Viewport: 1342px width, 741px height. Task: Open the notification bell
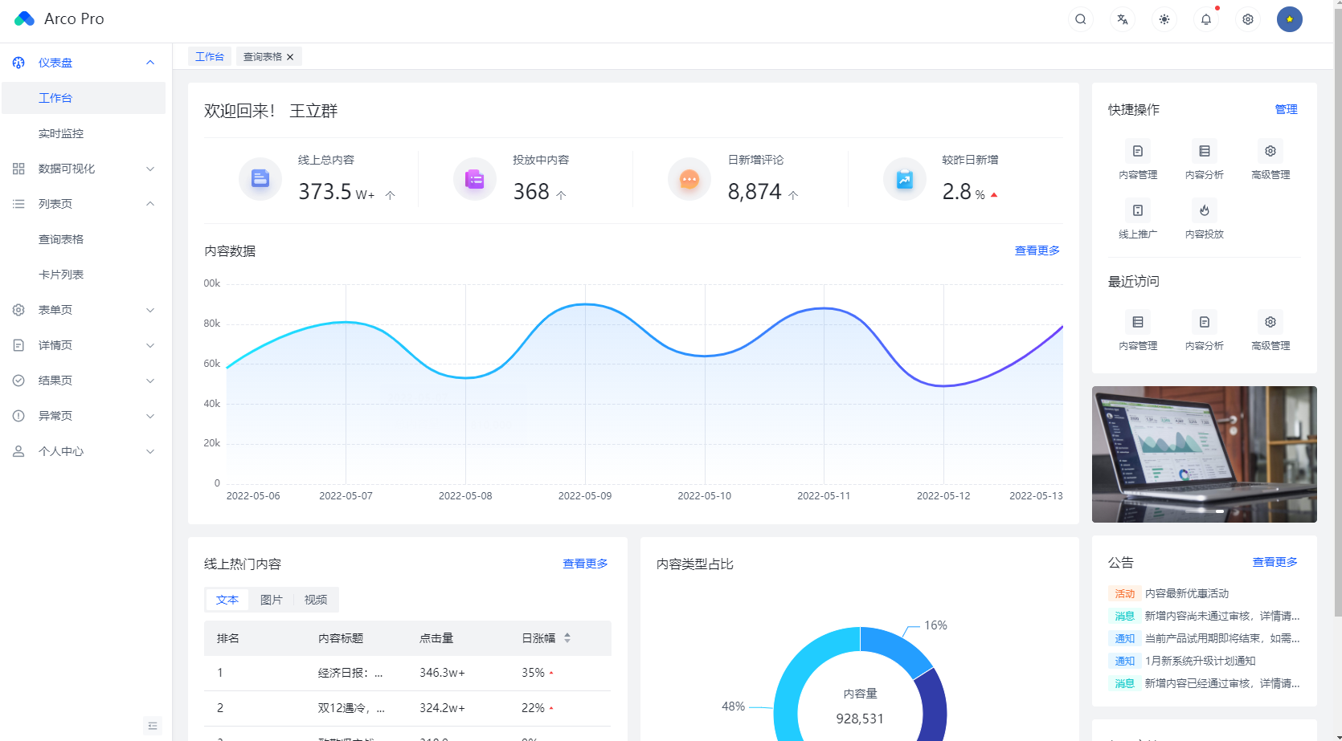[x=1206, y=19]
